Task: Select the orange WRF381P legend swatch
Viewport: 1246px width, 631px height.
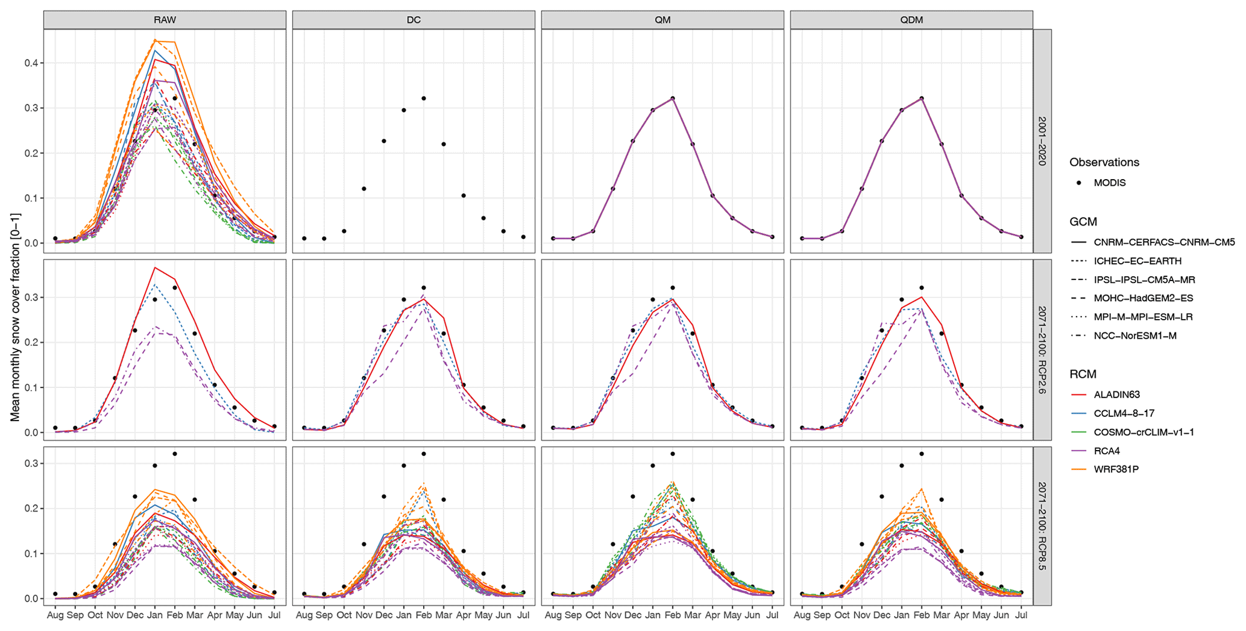Action: 1080,469
